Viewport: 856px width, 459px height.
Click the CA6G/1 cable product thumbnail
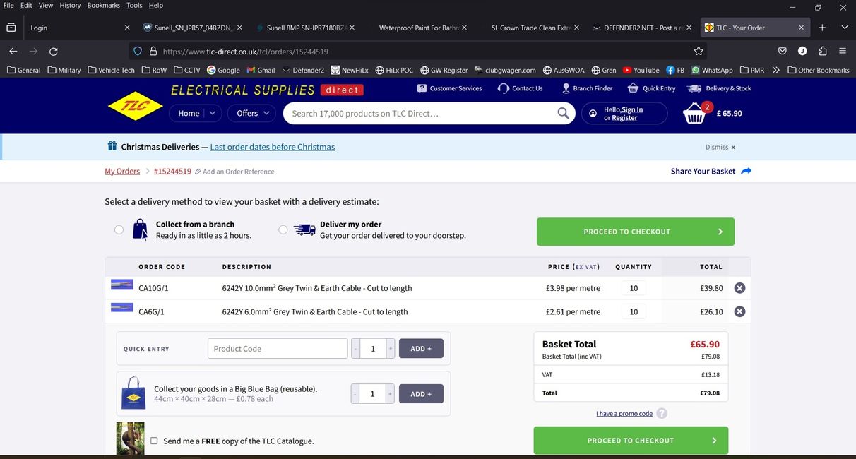[122, 308]
